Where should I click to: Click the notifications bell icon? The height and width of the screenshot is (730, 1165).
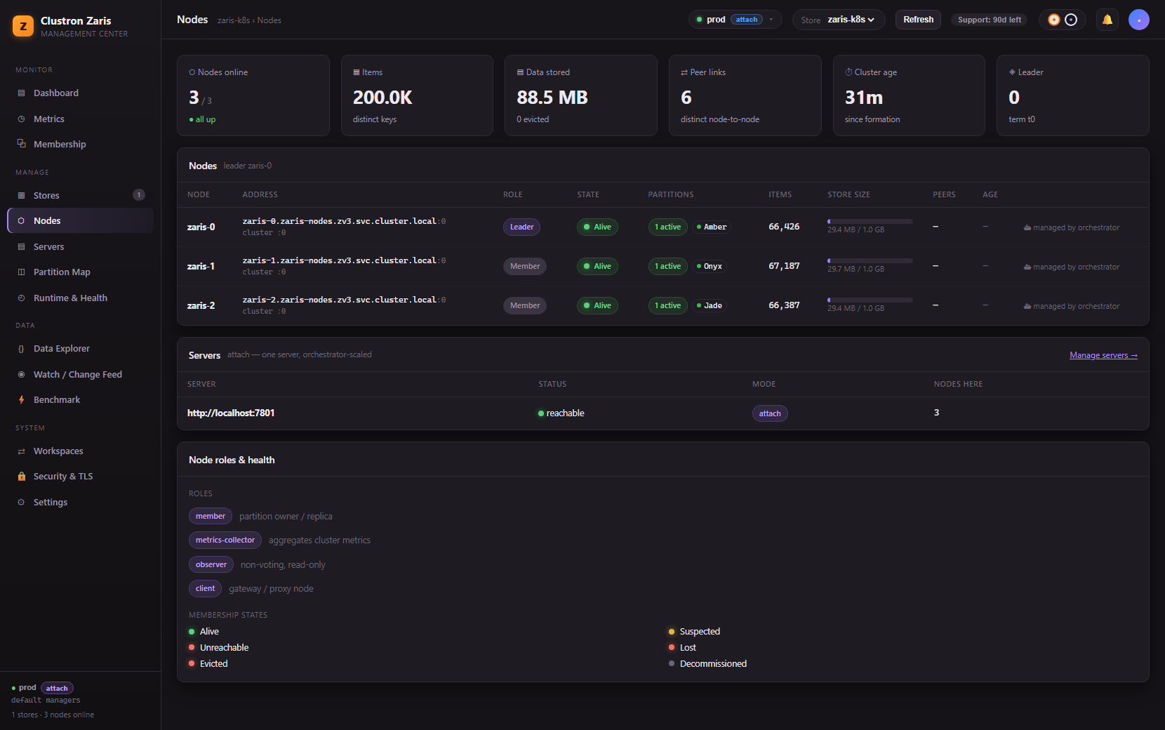1107,20
